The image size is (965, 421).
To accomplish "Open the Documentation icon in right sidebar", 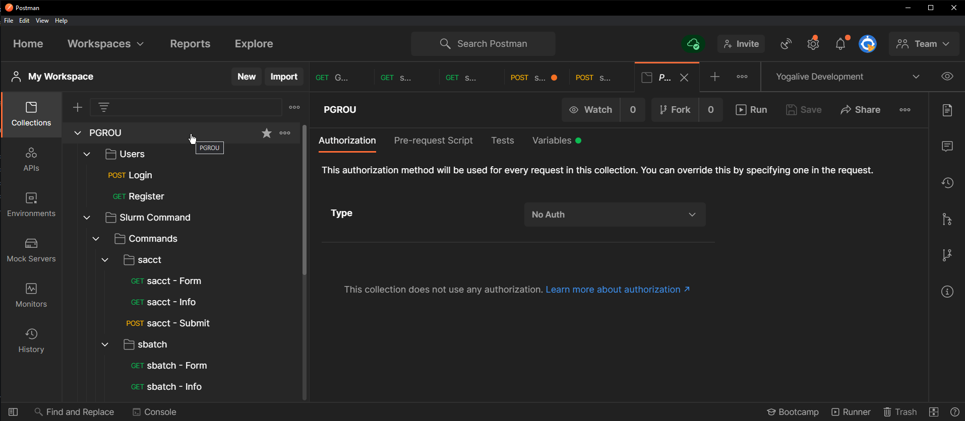I will (x=947, y=110).
